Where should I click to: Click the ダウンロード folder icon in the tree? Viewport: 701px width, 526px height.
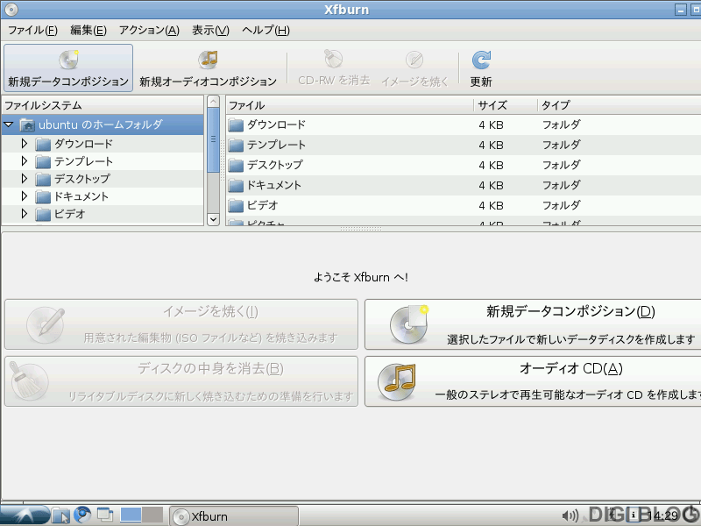[43, 144]
